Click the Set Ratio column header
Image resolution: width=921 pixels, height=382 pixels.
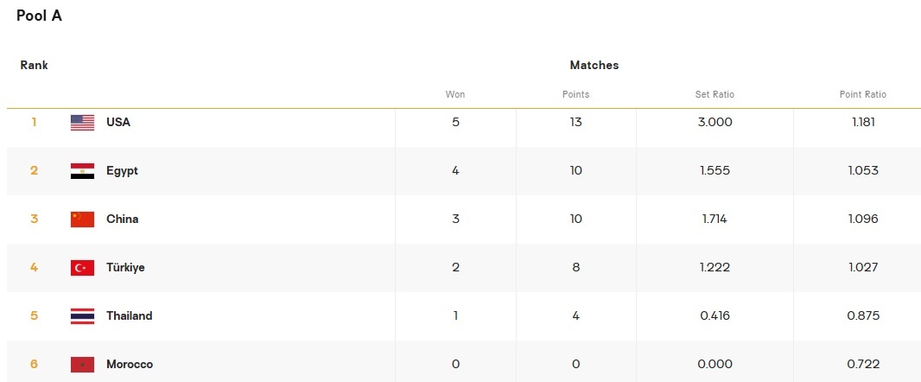[x=715, y=95]
